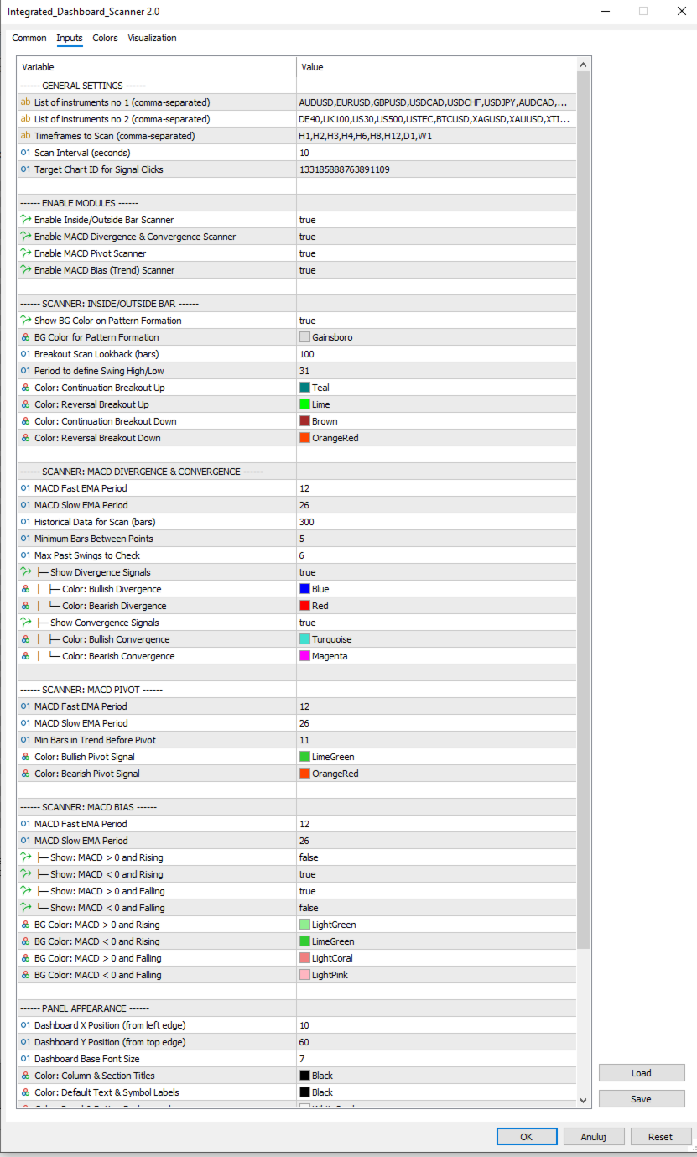Select the Gainsboro pattern formation color swatch
Screen dimensions: 697x1157
tap(305, 337)
